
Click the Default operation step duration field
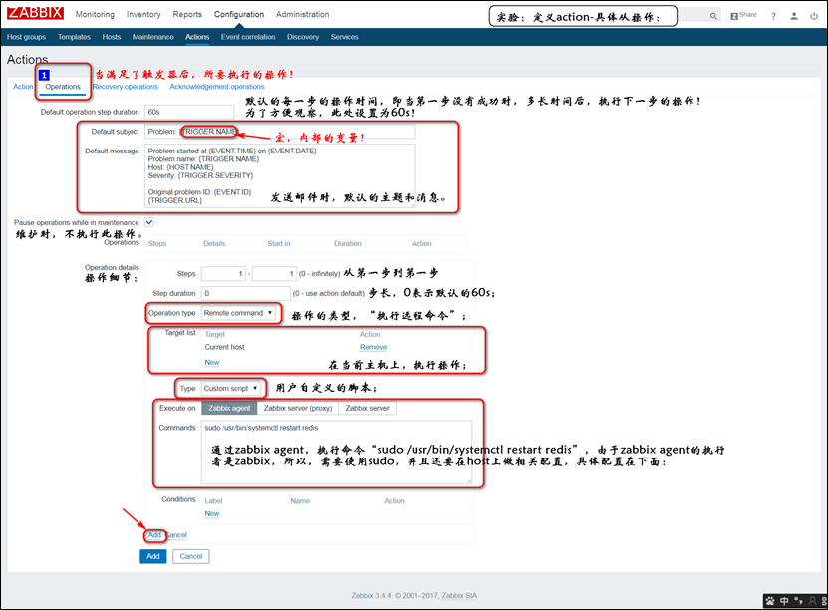(189, 112)
